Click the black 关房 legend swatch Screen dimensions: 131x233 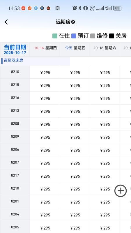tap(112, 36)
